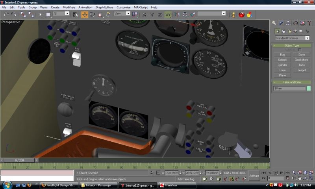Click the object color swatch
The width and height of the screenshot is (315, 189).
pos(309,89)
